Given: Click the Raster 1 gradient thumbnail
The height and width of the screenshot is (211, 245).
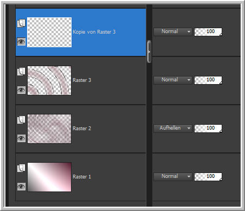Looking at the screenshot, I should click(49, 177).
